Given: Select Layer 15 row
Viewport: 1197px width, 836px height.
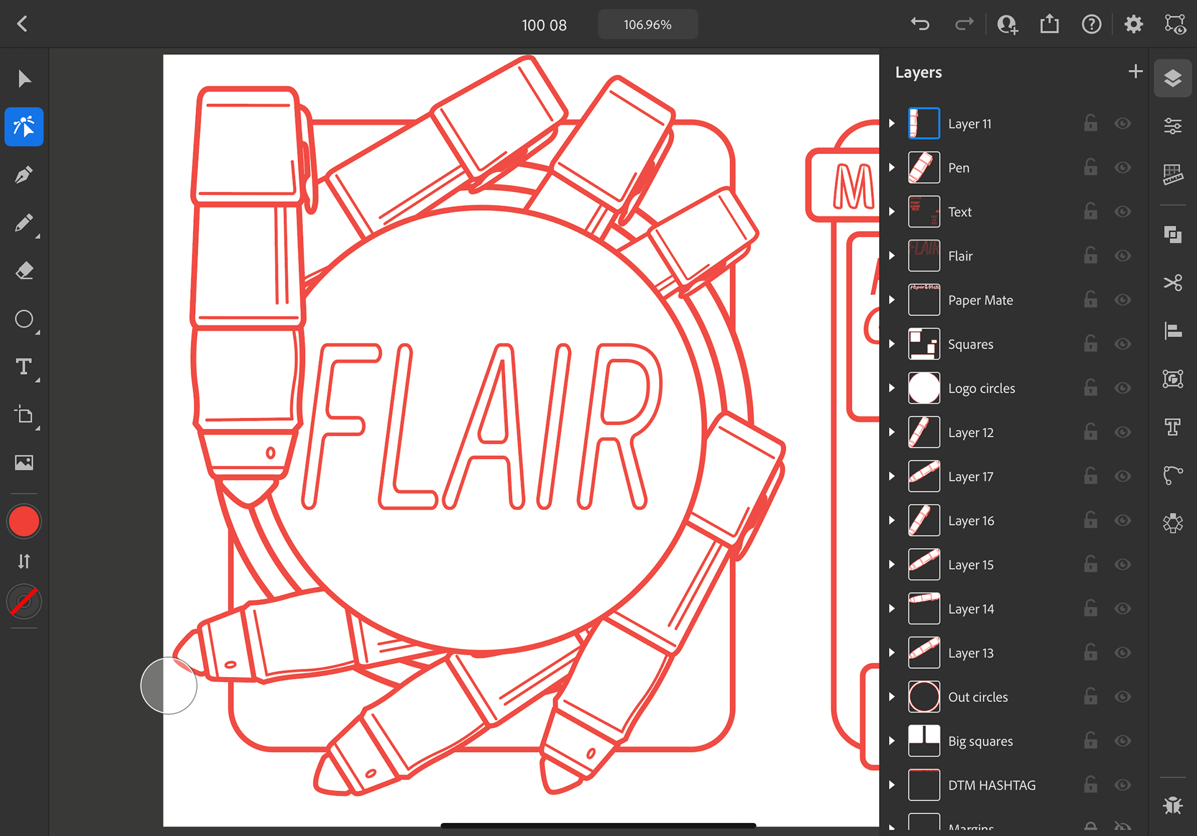Looking at the screenshot, I should tap(1013, 565).
